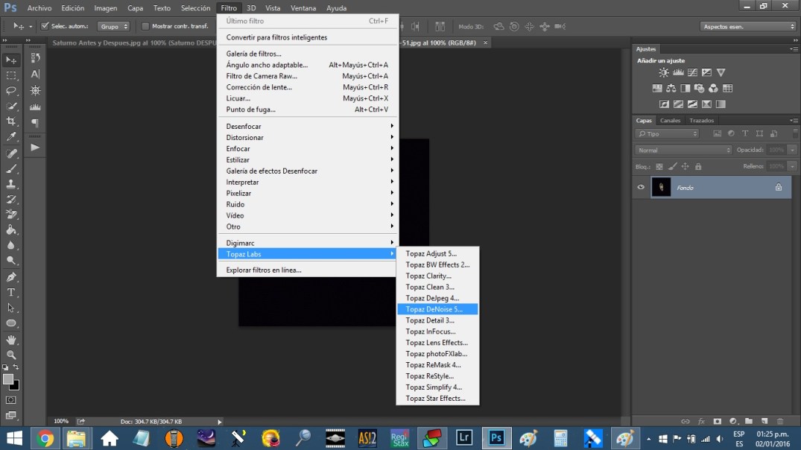This screenshot has height=450, width=801.
Task: Click Topaz DeNoise 5 in the submenu
Action: (434, 309)
